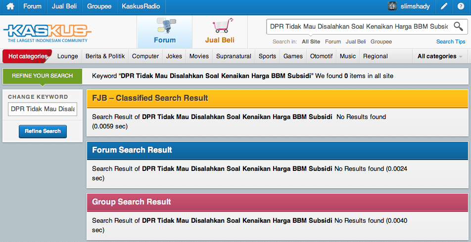Click the pencil compose icon
The width and height of the screenshot is (471, 242).
coord(444,6)
